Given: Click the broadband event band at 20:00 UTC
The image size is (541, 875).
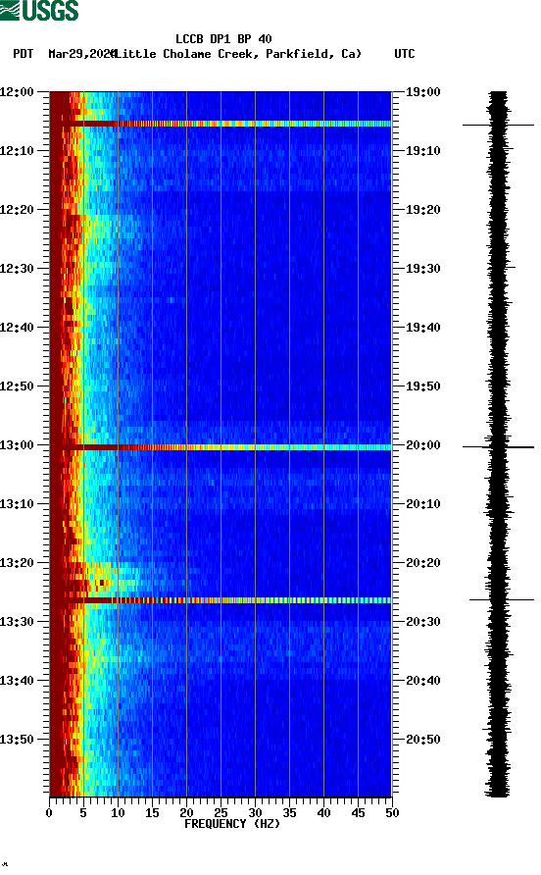Looking at the screenshot, I should point(221,447).
